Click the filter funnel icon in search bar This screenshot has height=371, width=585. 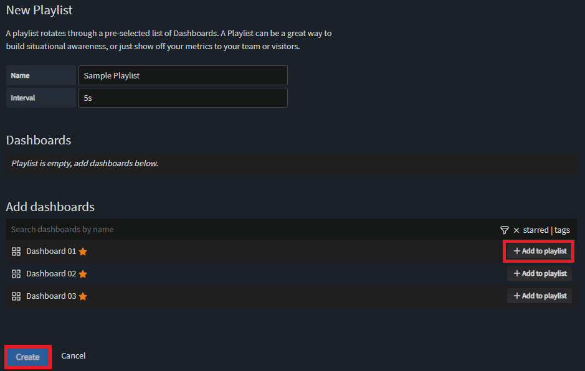tap(505, 230)
